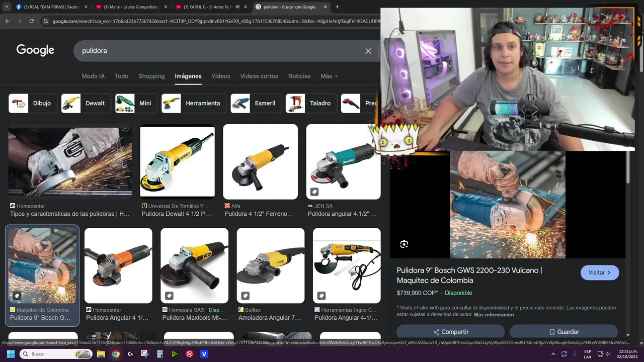Open the Herramientas Ingco grinder image

point(347,265)
